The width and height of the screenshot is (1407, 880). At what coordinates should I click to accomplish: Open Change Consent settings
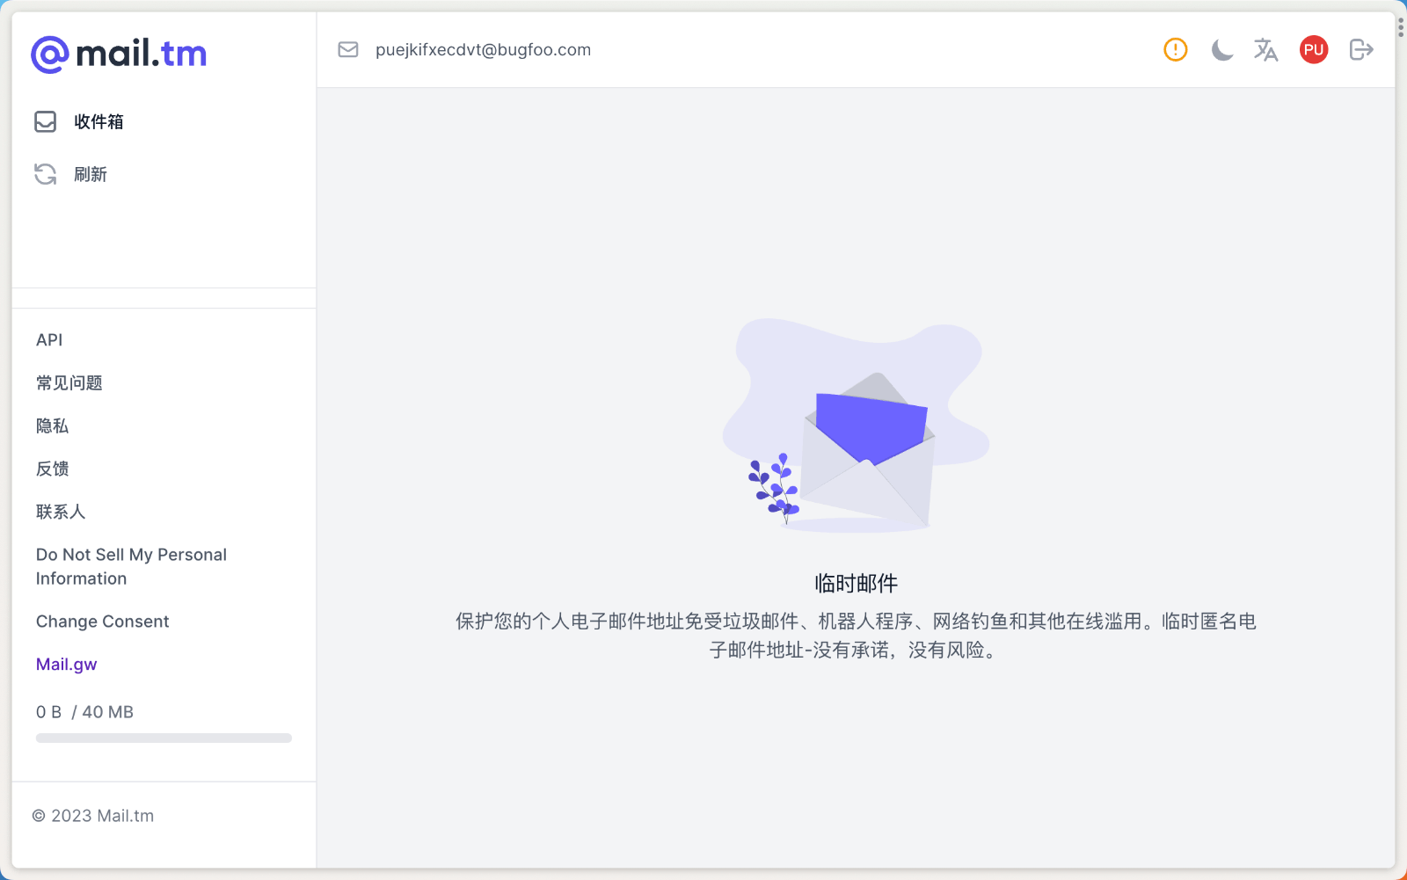(x=102, y=621)
